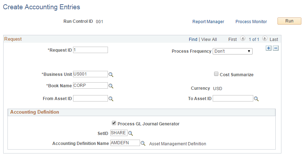
Task: Show next row arrow beside Last
Action: (x=265, y=38)
